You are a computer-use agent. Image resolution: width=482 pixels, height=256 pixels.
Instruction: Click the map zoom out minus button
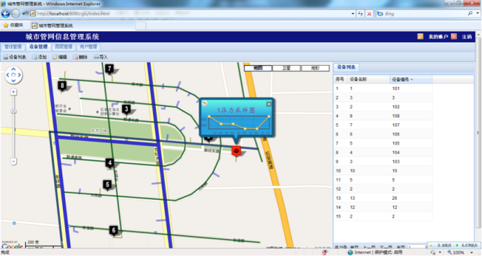pyautogui.click(x=14, y=161)
